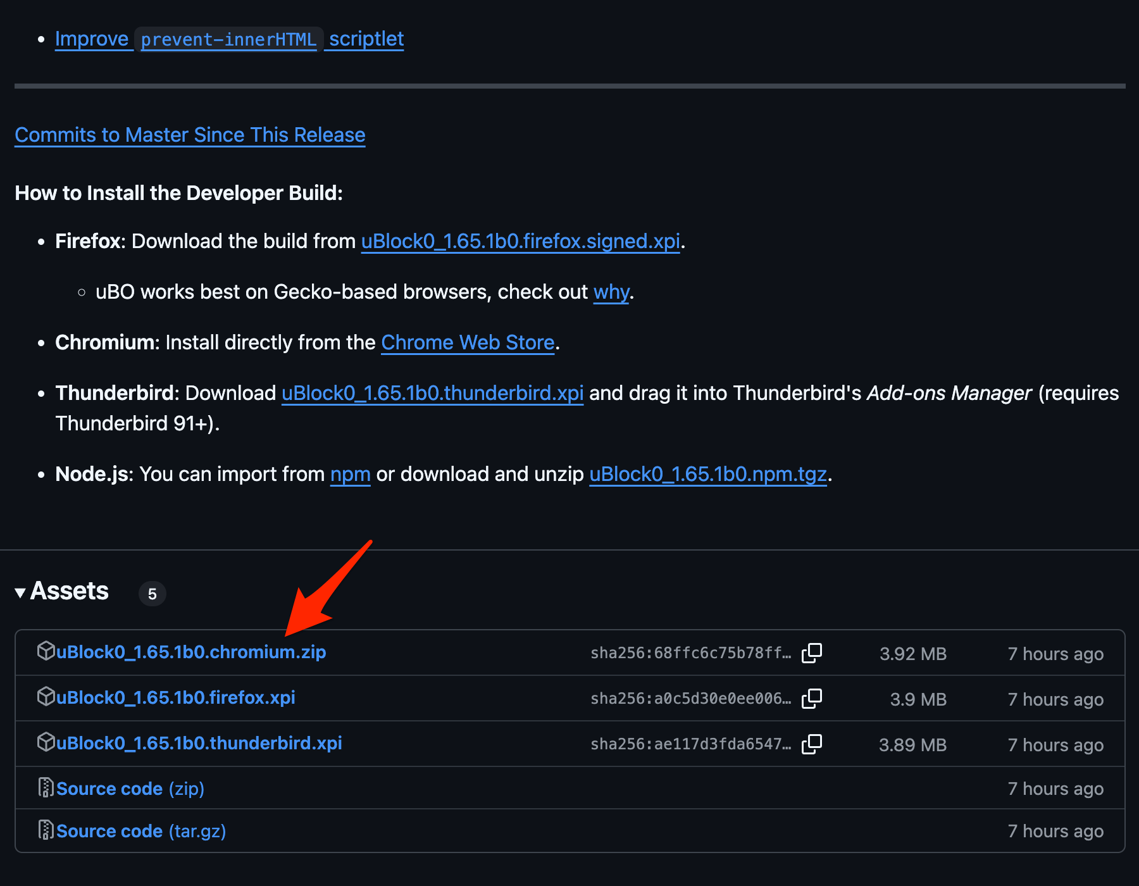
Task: Click '7 hours ago' in chromium.zip row
Action: pyautogui.click(x=1055, y=654)
